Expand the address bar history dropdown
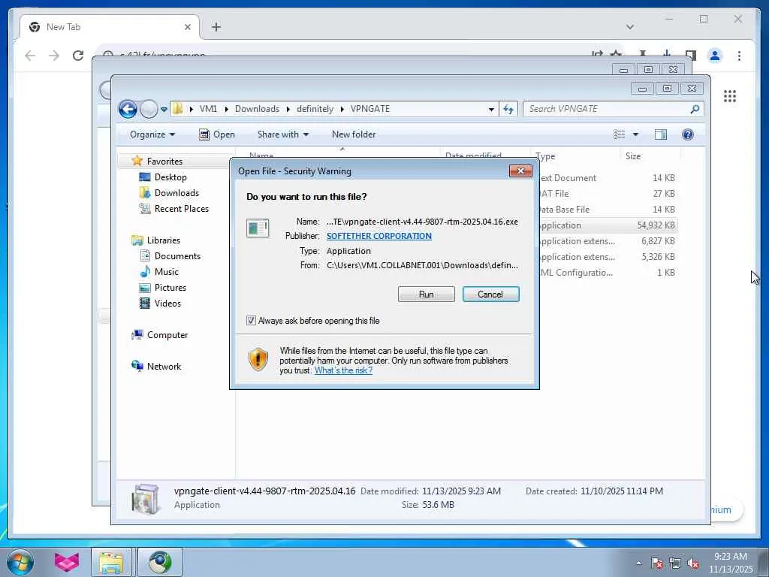Screen dimensions: 769x577 pos(491,110)
